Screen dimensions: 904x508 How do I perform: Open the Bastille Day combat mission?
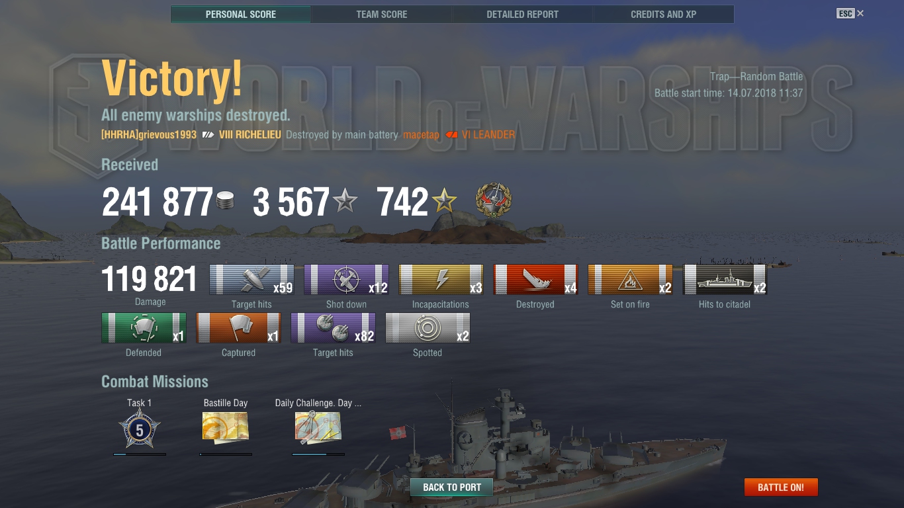tap(226, 427)
